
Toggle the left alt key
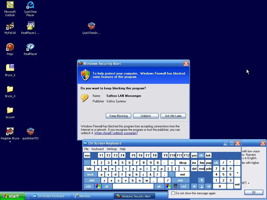click(107, 186)
